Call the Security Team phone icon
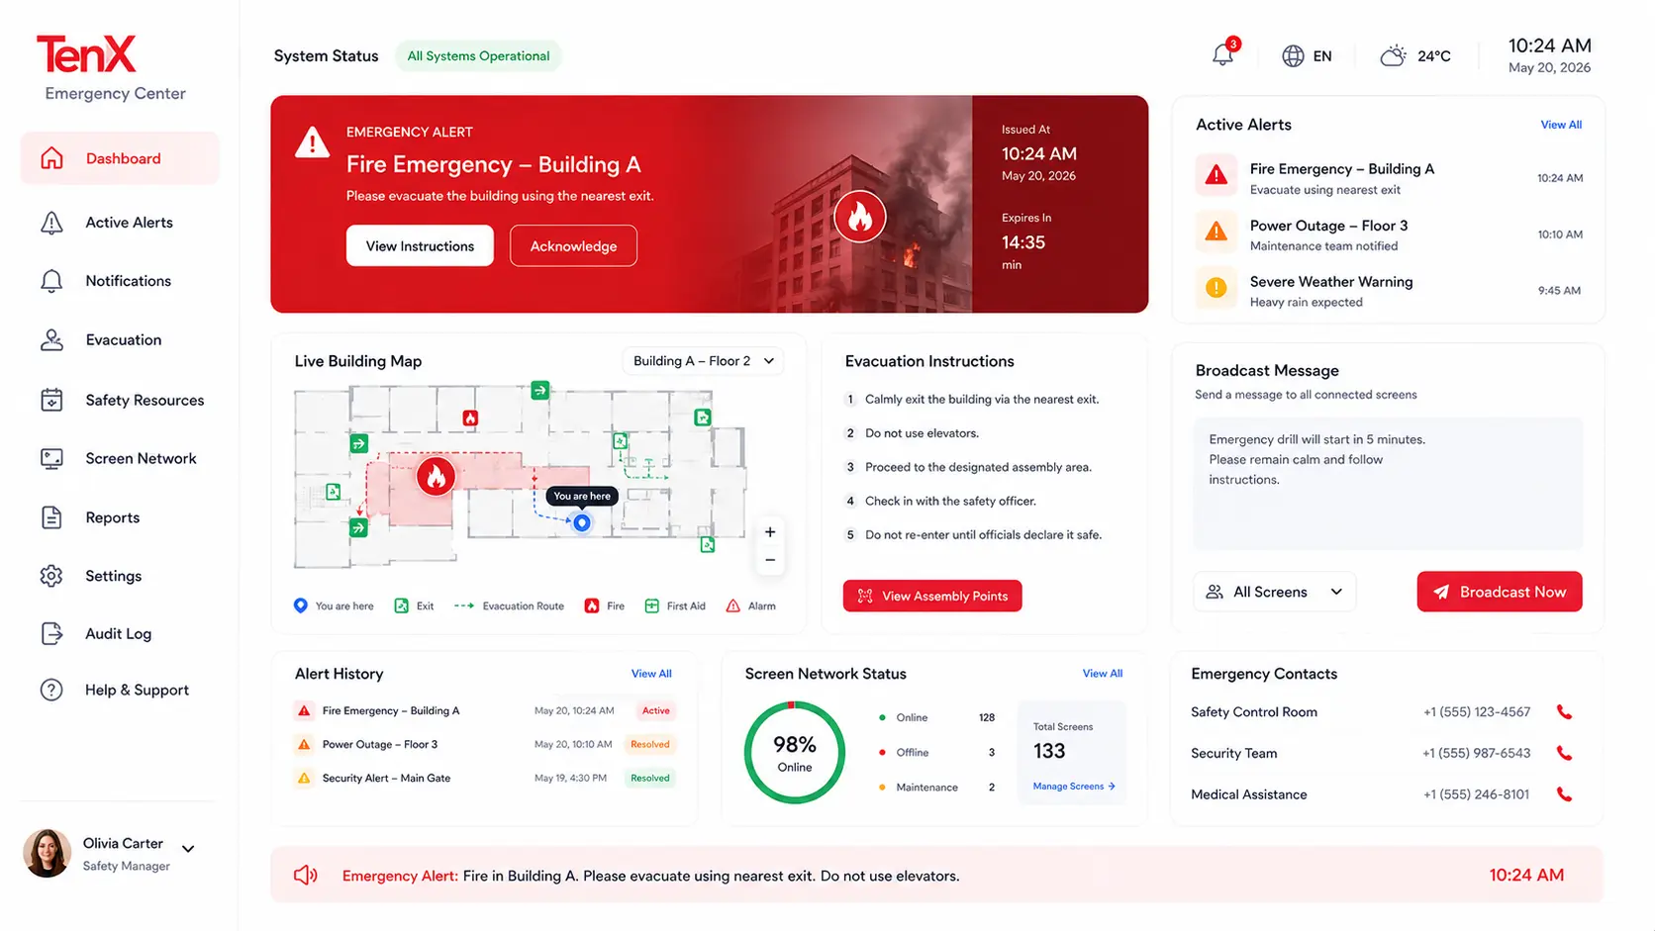The height and width of the screenshot is (931, 1655). pos(1564,753)
